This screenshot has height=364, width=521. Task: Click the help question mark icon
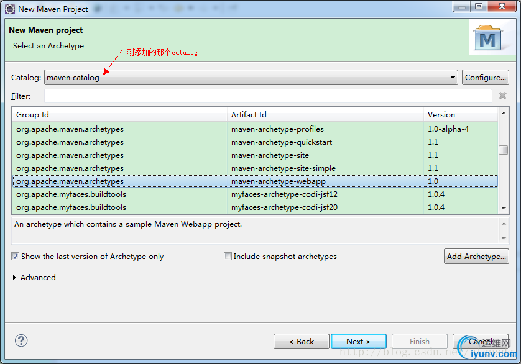[x=21, y=340]
